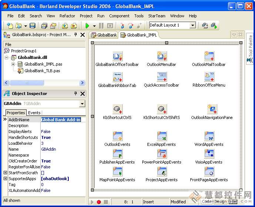Image resolution: width=255 pixels, height=207 pixels.
Task: Select the ExcelAppEvents component icon
Action: (161, 136)
